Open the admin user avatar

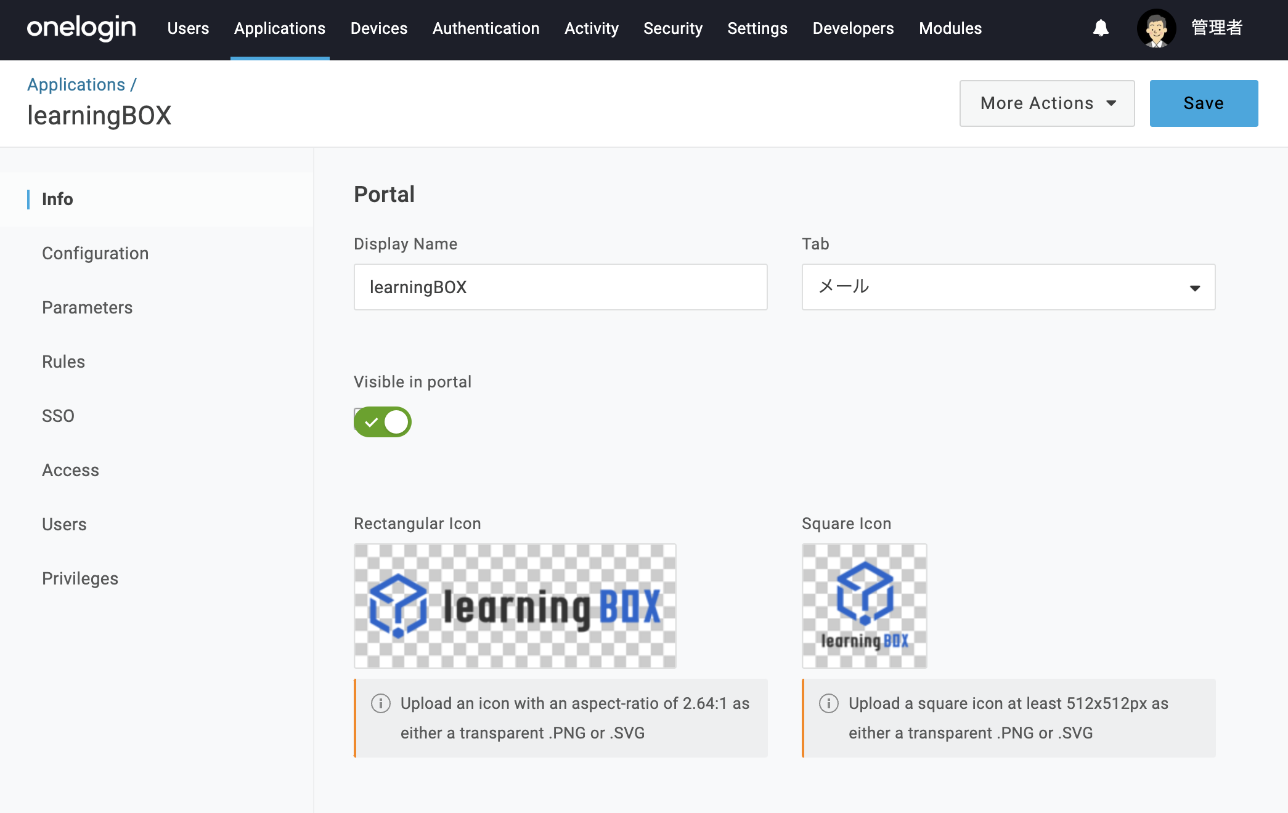pos(1156,28)
